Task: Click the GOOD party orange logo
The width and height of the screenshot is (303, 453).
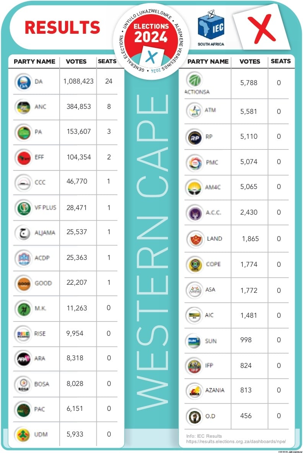Action: tap(23, 283)
